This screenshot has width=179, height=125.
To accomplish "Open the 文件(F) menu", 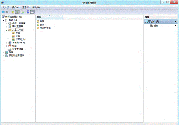I will (6, 7).
